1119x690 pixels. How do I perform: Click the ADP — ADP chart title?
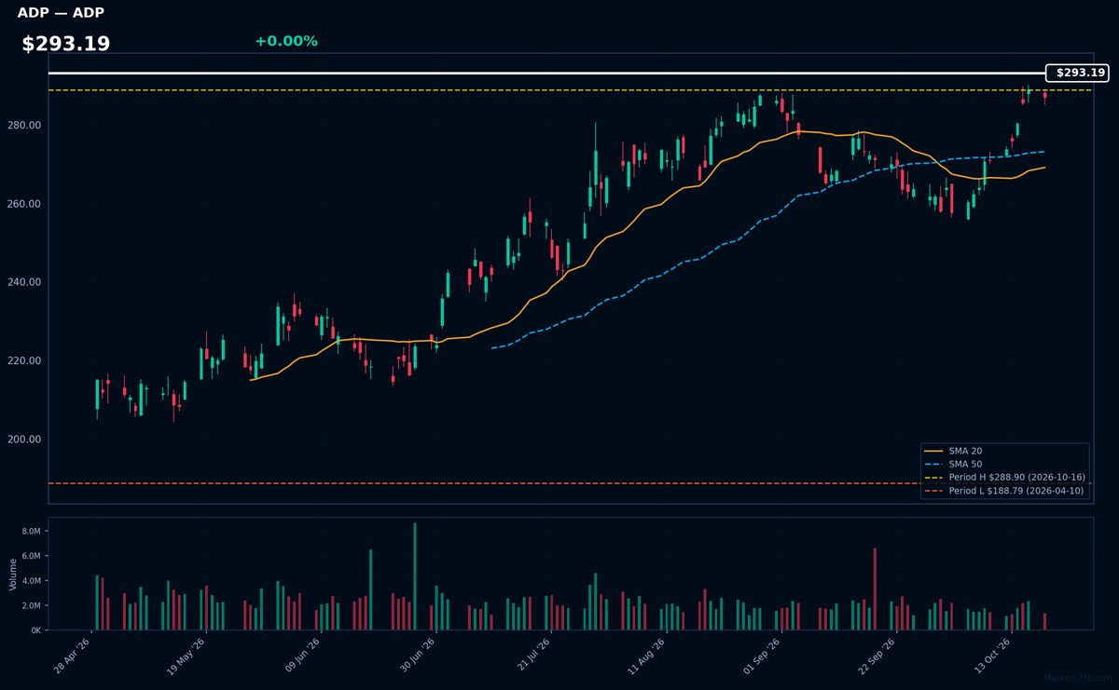[61, 13]
